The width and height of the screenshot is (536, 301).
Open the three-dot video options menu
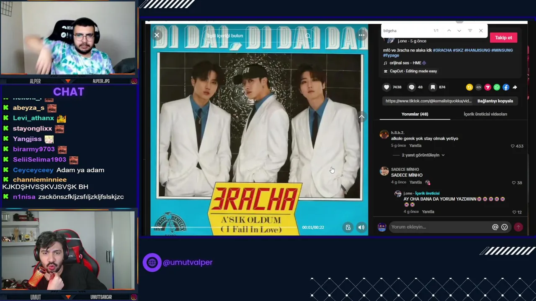[x=361, y=36]
